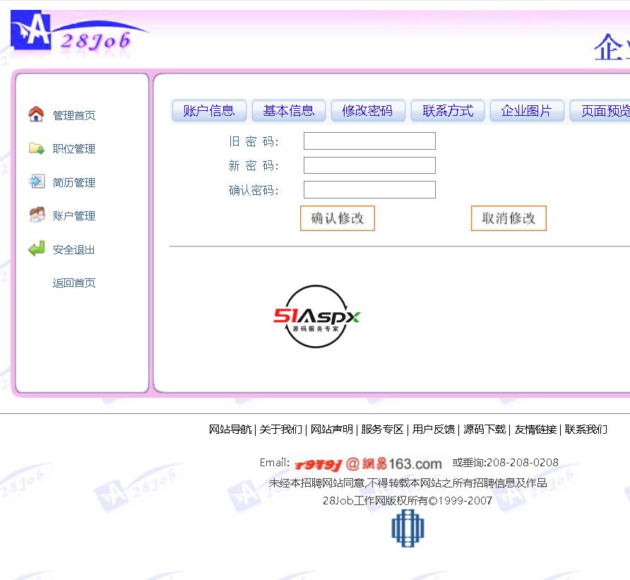
Task: Switch to the 企业图片 tab
Action: point(527,110)
